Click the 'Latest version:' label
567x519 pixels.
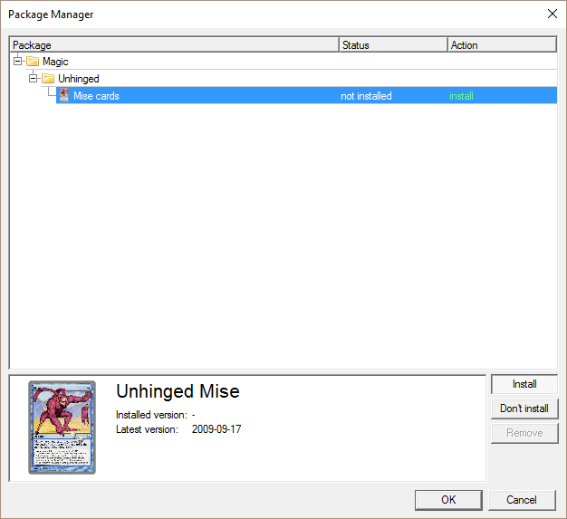pos(147,429)
